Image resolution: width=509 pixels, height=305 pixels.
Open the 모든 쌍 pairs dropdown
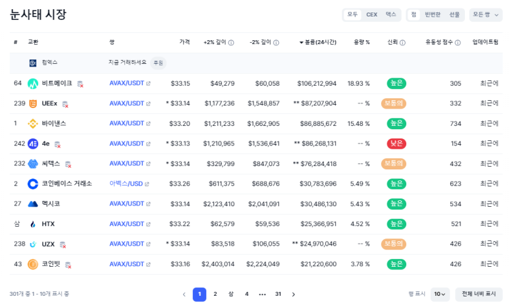(x=486, y=14)
